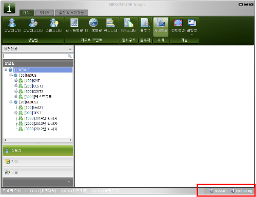Screen dimensions: 256x197
Task: Select [10]NEXUS tree item
Action: point(28,75)
